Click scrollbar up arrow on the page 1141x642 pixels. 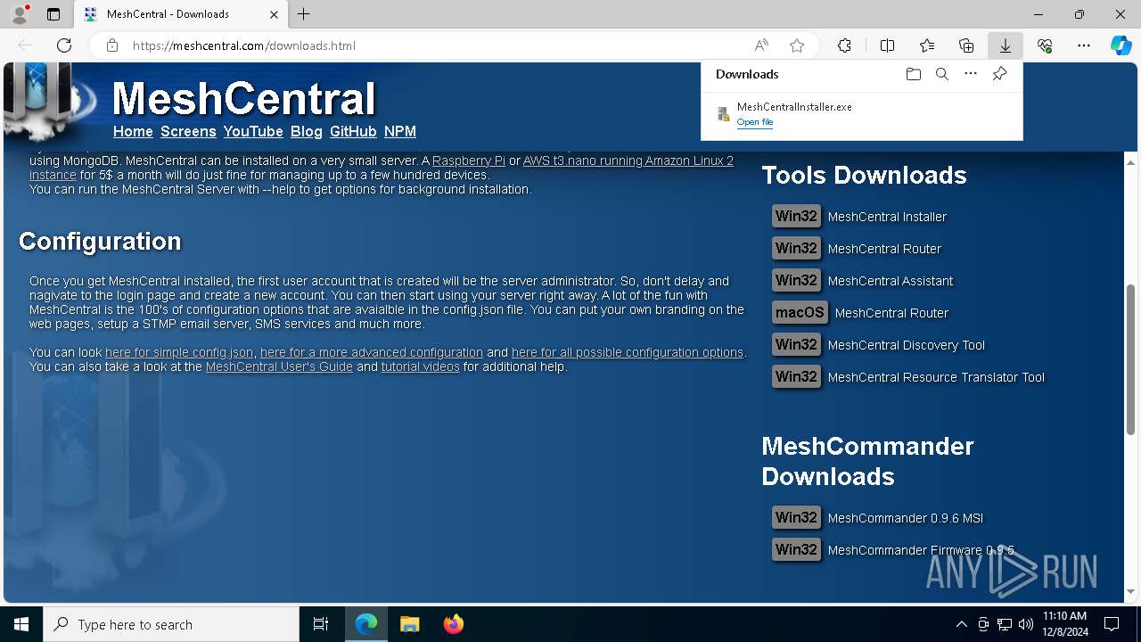(1131, 162)
